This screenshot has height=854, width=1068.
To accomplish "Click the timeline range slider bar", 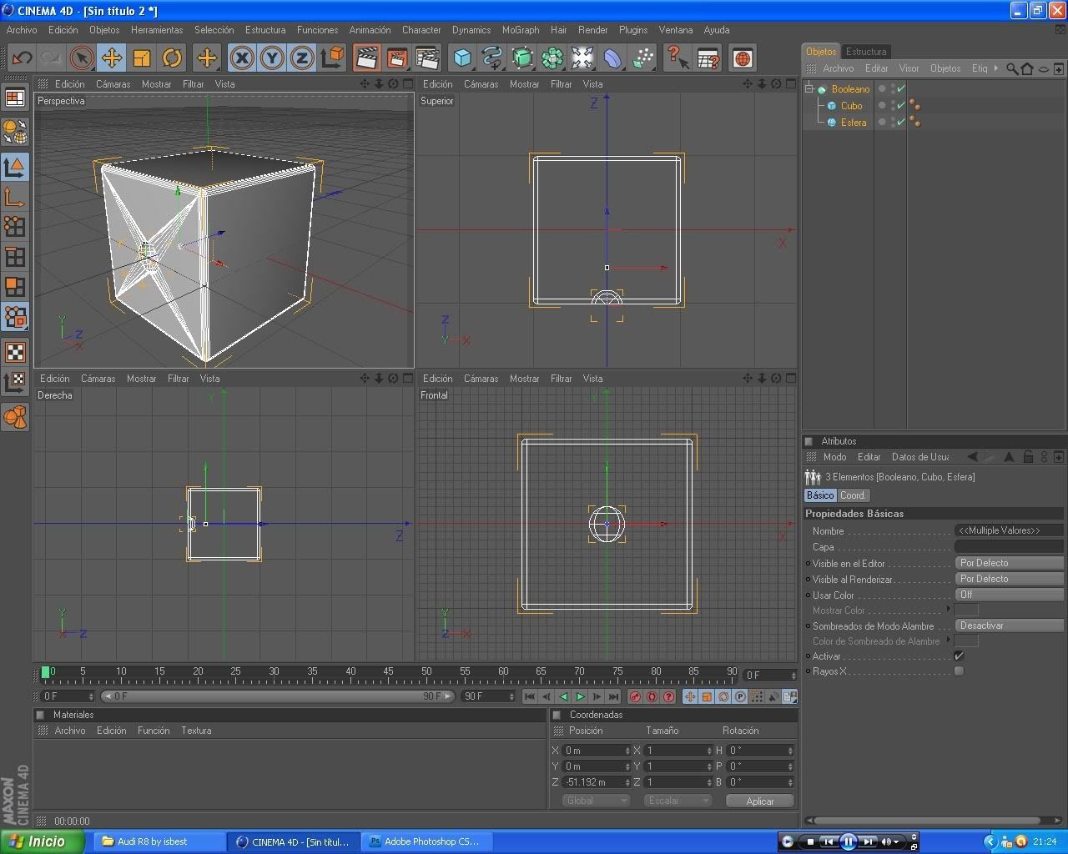I will coord(278,696).
